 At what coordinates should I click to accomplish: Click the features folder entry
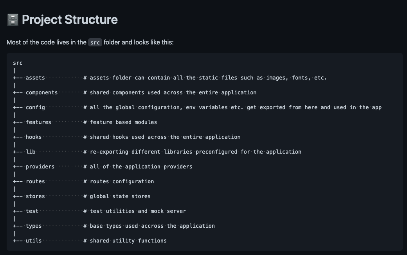[38, 122]
